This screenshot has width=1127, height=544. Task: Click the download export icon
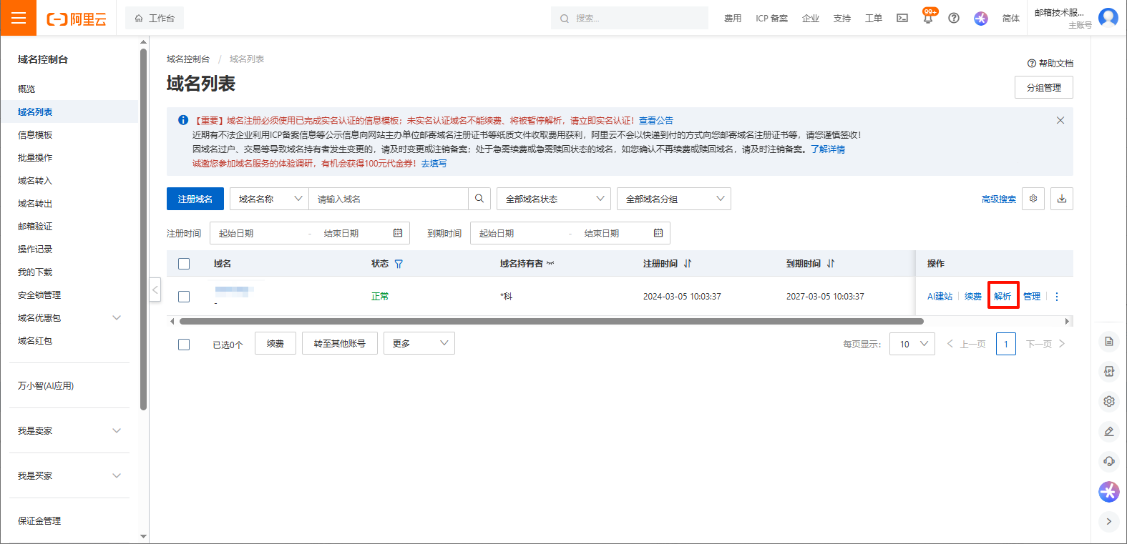pyautogui.click(x=1062, y=199)
